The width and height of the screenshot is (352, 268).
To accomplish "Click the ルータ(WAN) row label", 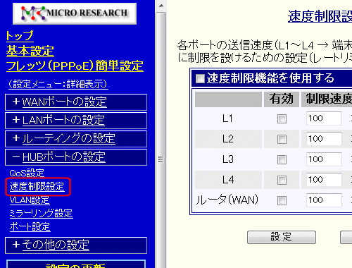I will pos(227,200).
